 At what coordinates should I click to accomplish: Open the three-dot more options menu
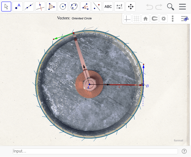pyautogui.click(x=173, y=19)
